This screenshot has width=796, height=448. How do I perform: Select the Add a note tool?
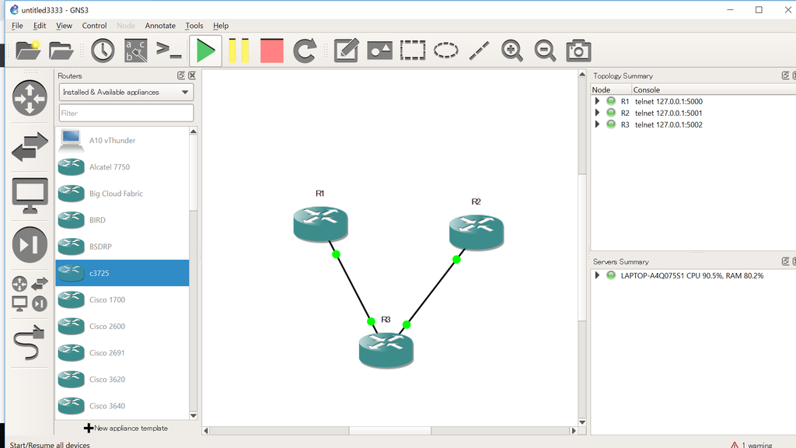click(346, 51)
